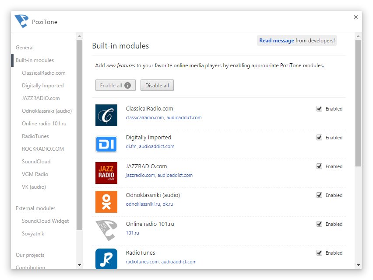Open the odnoklassniki.ru link
The height and width of the screenshot is (280, 373).
(x=143, y=204)
